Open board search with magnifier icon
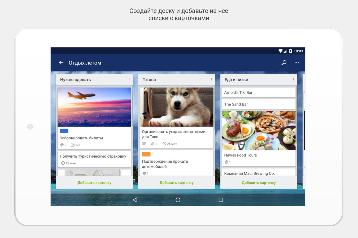Screen dimensions: 358x238 tap(284, 63)
